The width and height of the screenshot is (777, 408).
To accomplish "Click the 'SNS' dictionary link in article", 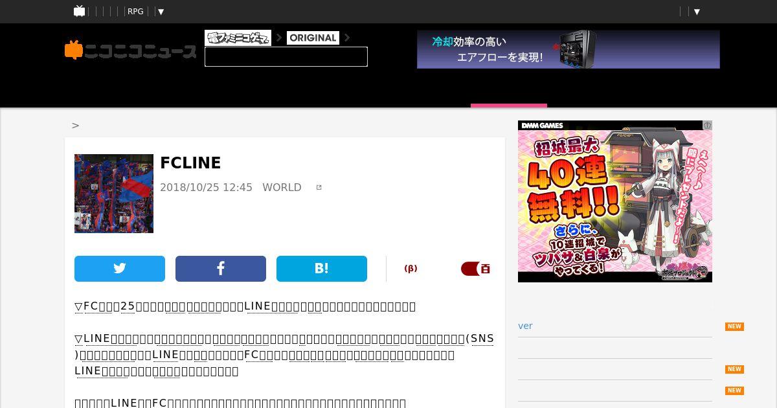I will (482, 339).
